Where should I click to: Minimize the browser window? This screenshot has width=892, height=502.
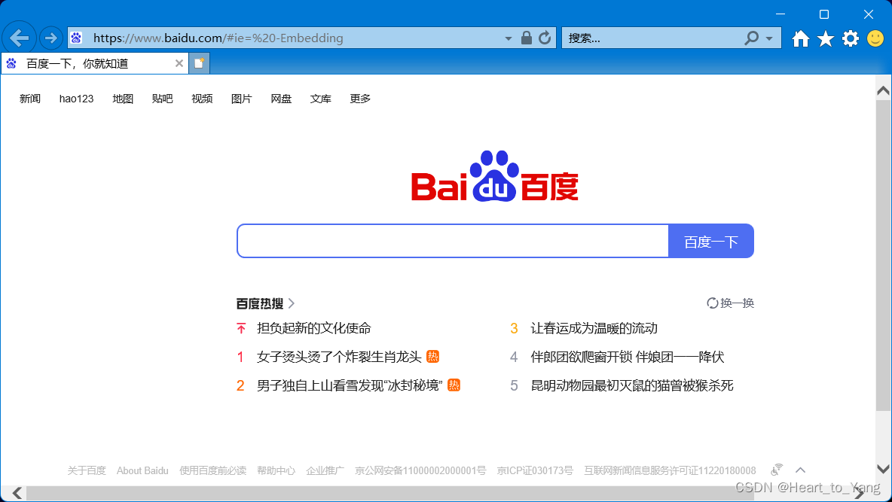click(x=780, y=14)
